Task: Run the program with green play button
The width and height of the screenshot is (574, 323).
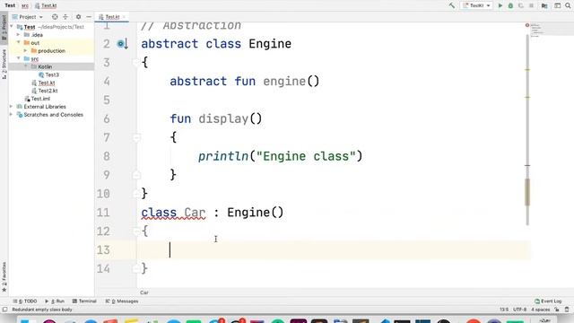Action: [x=500, y=5]
